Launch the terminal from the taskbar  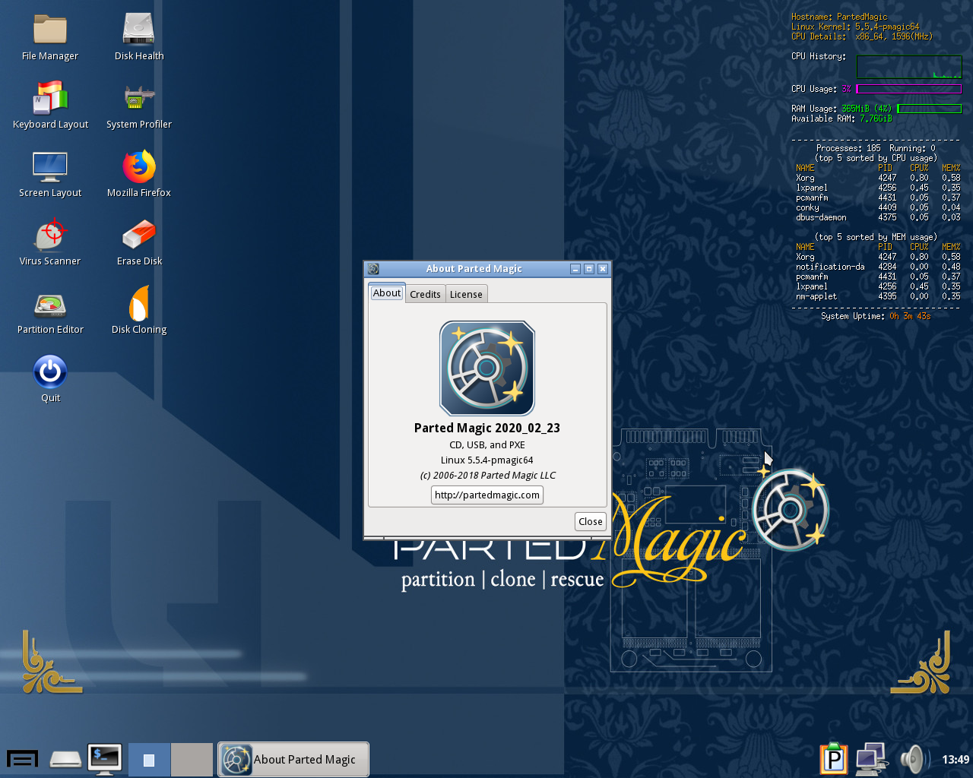tap(104, 759)
